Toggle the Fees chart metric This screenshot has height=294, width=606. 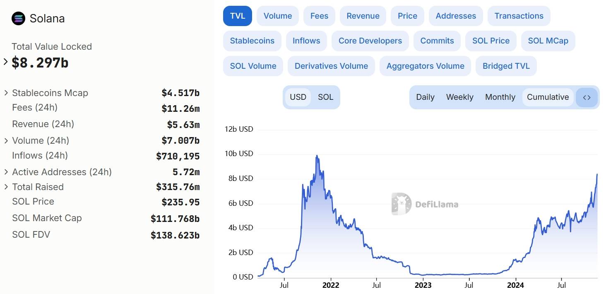click(x=319, y=16)
